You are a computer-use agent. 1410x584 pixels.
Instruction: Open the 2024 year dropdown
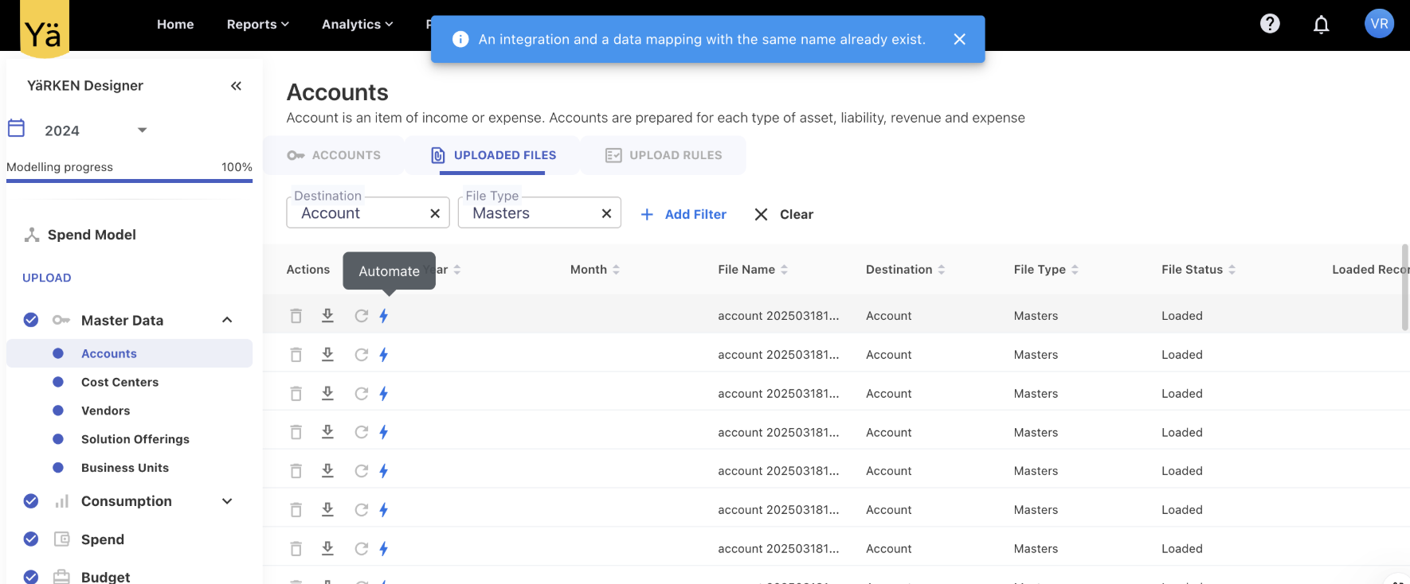(x=142, y=130)
